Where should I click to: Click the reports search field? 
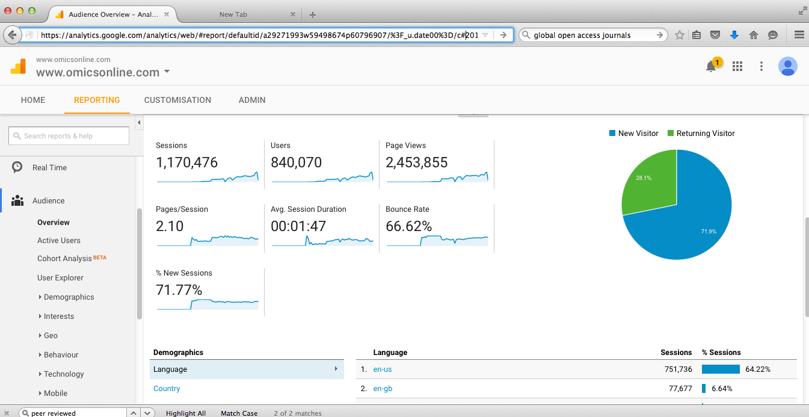(68, 135)
